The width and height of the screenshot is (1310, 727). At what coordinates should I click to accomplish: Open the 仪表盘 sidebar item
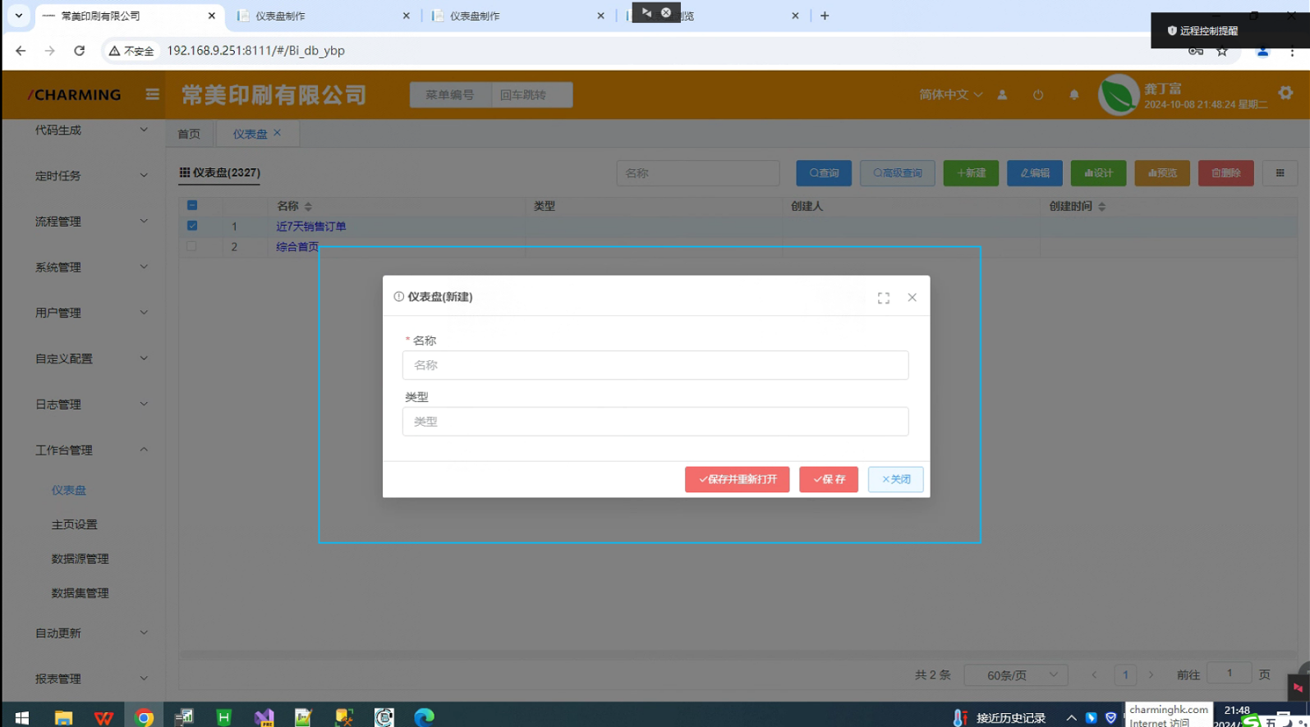(x=69, y=490)
